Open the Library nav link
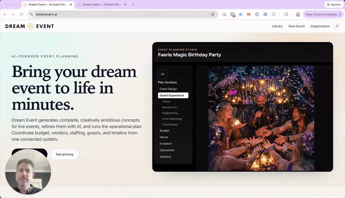The image size is (345, 198). pos(277,26)
